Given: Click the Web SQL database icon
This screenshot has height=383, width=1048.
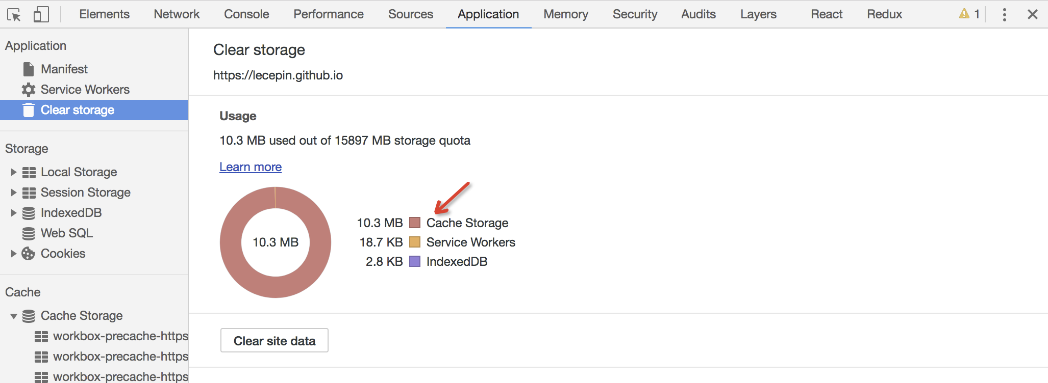Looking at the screenshot, I should click(x=29, y=233).
